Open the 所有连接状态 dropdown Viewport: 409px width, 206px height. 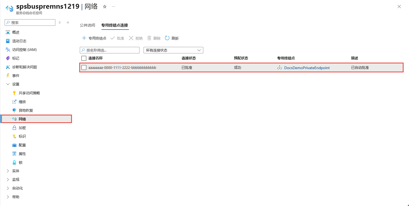pyautogui.click(x=173, y=50)
